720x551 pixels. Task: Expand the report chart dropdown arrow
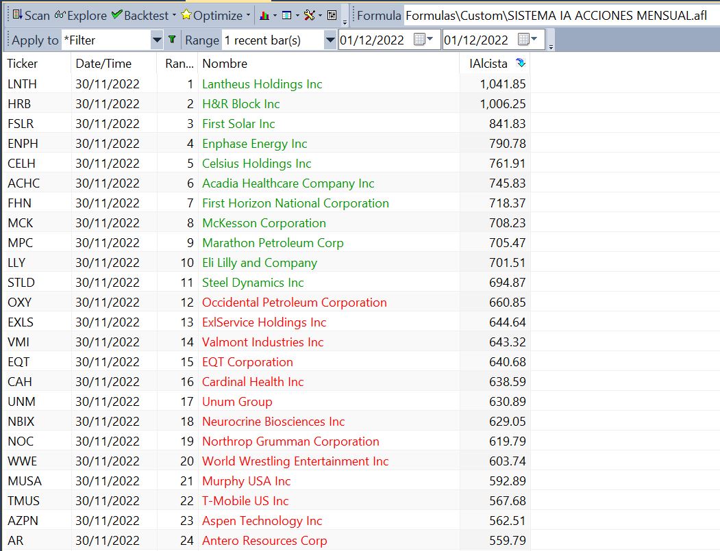click(x=275, y=15)
